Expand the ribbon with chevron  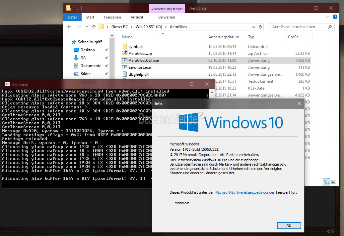[x=328, y=17]
